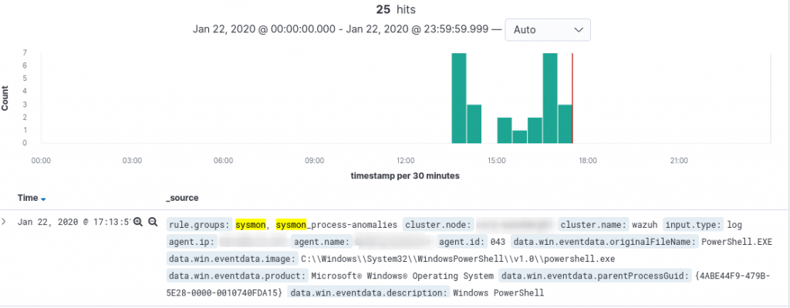Click the sysmon_process-anomalies value
This screenshot has height=308, width=790.
(x=336, y=225)
